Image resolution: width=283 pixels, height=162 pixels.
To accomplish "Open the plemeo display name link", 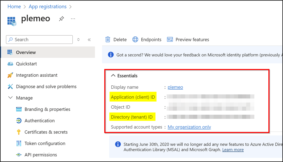I will tap(175, 87).
